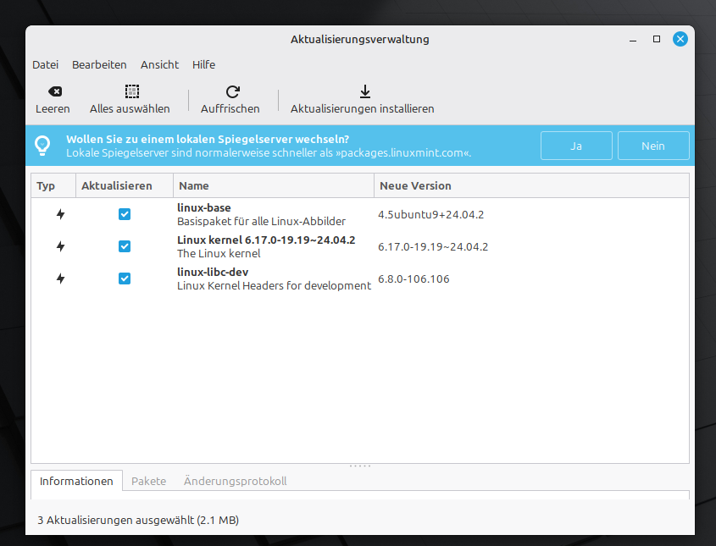Click the Auffrischen refresh icon
This screenshot has width=716, height=546.
(x=233, y=91)
